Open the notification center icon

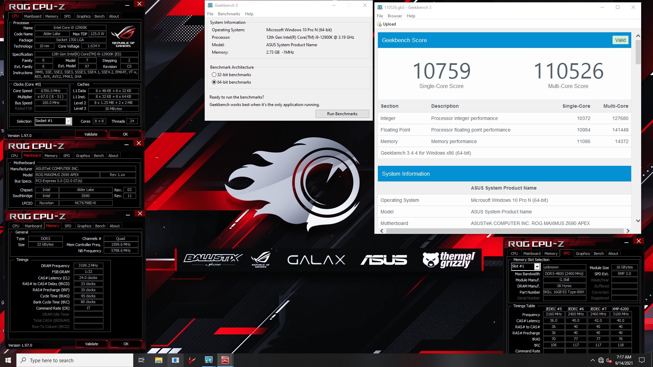(x=642, y=361)
